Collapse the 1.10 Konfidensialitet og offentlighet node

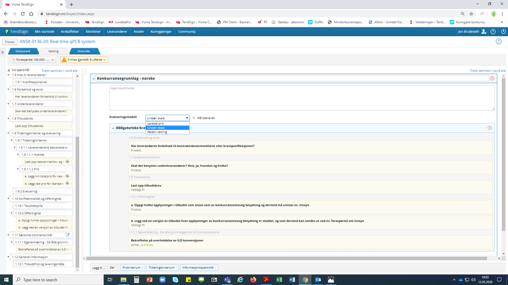click(x=9, y=199)
